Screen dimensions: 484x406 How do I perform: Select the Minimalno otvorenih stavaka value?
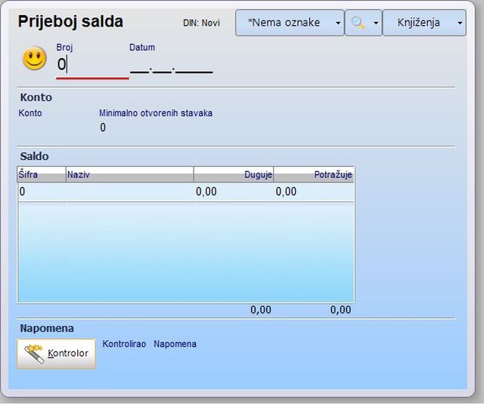(x=103, y=127)
